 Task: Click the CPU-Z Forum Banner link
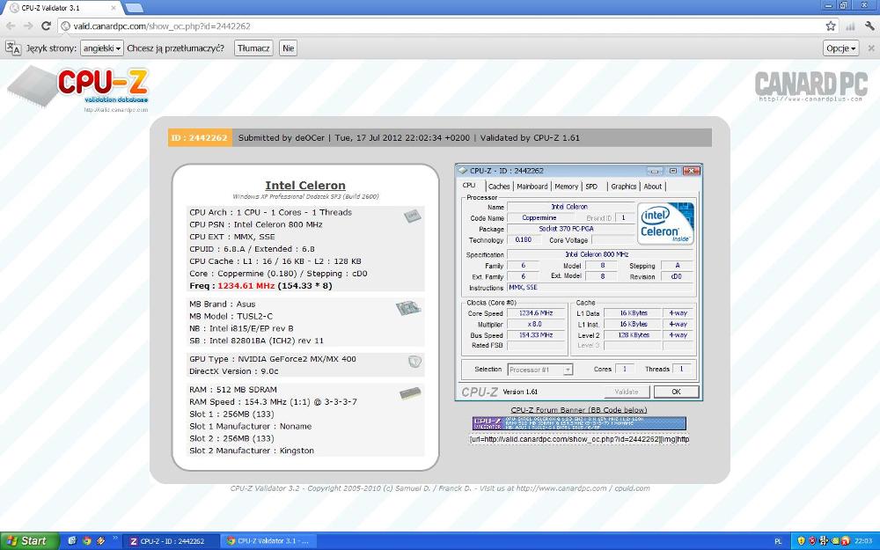coord(579,410)
